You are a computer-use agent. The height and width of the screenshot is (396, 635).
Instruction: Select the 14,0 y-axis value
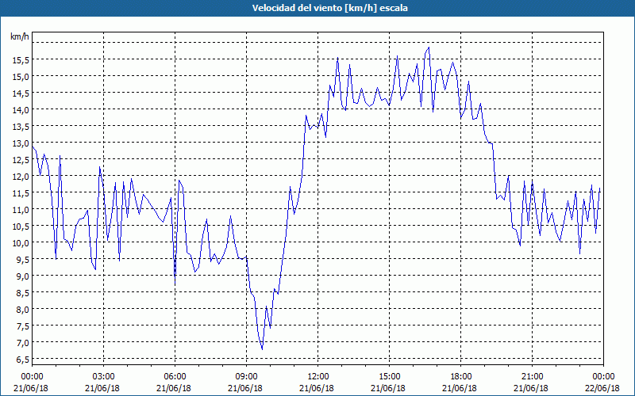pyautogui.click(x=21, y=109)
